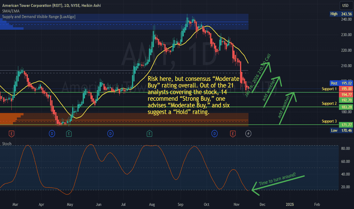Click the red earnings marker before March

tap(11, 134)
